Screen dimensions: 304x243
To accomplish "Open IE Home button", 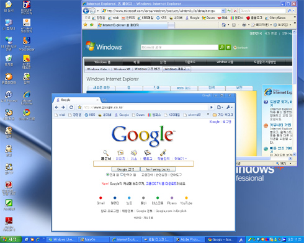I will 224,25.
